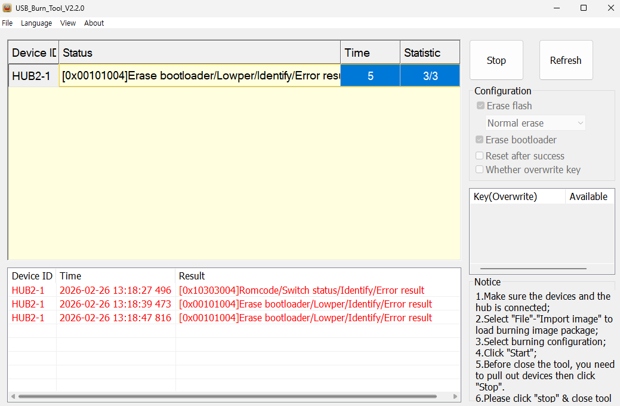Expand the Normal erase dropdown
Viewport: 620px width, 406px height.
click(x=535, y=123)
